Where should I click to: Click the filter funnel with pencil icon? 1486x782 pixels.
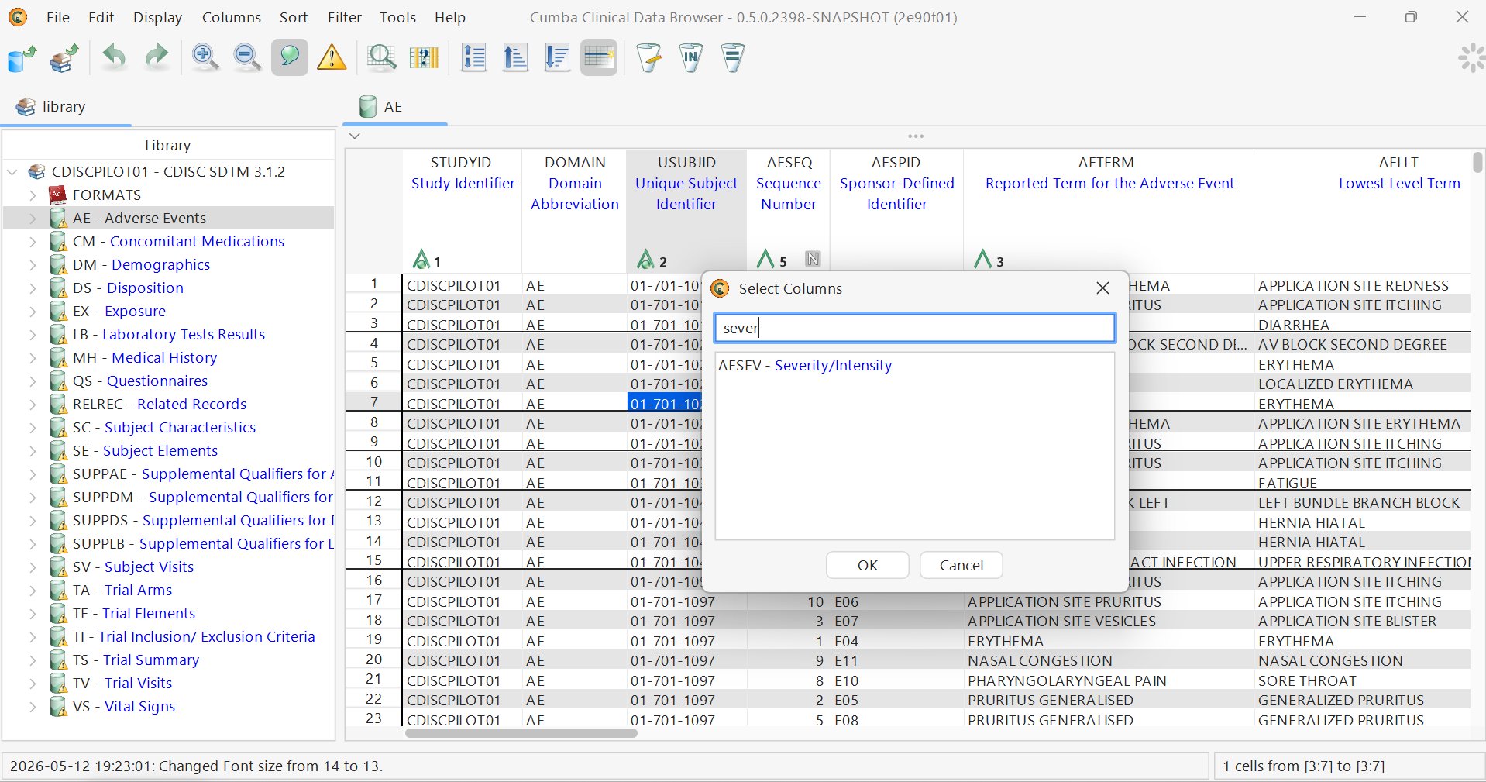648,57
